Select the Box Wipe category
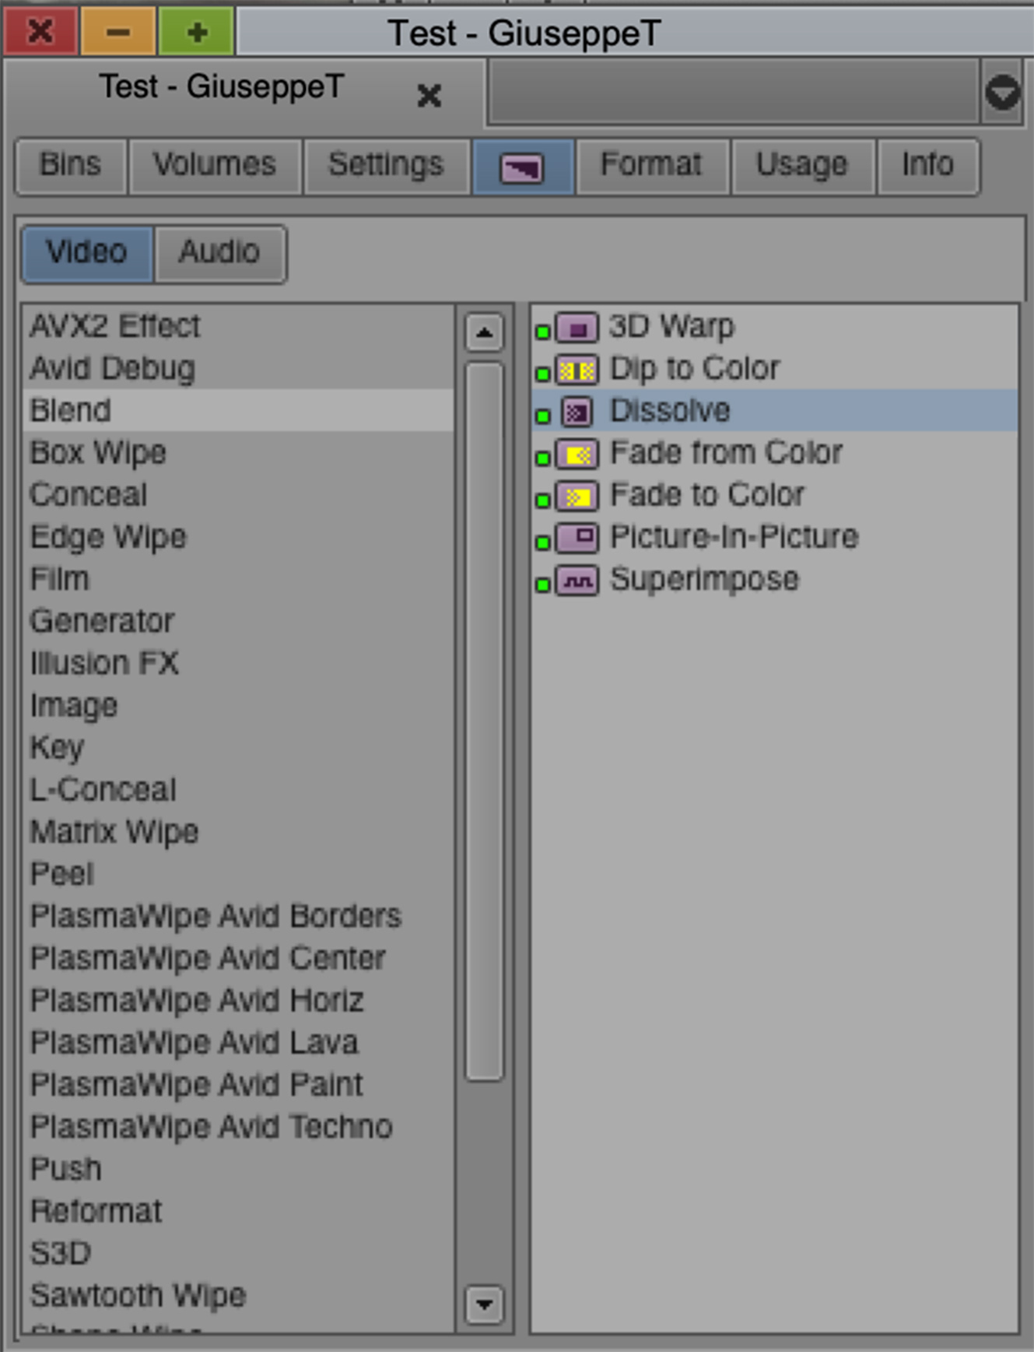This screenshot has width=1034, height=1352. 98,453
